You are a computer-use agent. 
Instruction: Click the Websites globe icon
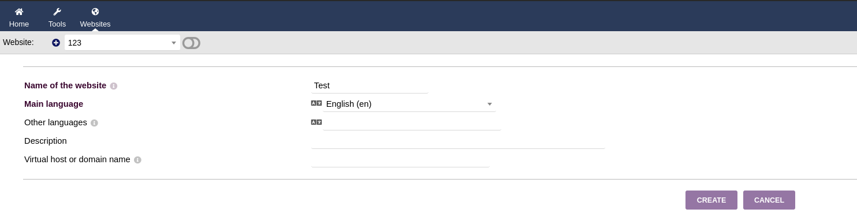[95, 12]
